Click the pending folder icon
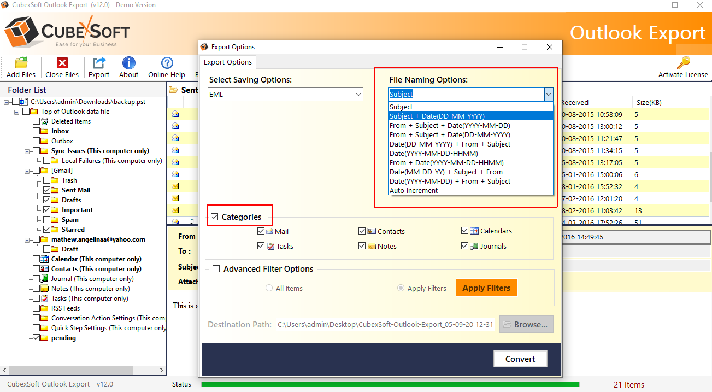 [45, 338]
